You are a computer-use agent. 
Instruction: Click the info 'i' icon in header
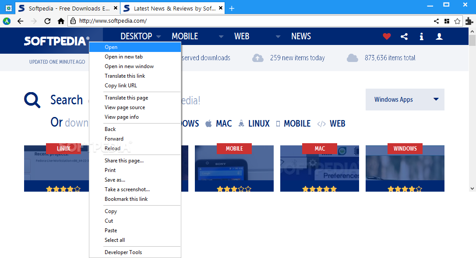421,37
